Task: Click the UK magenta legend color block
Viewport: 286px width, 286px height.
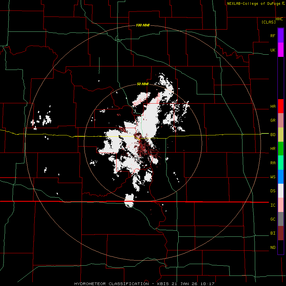Action: (x=281, y=50)
